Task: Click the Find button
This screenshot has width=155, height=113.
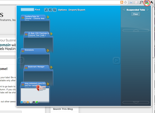Action: coord(37,10)
